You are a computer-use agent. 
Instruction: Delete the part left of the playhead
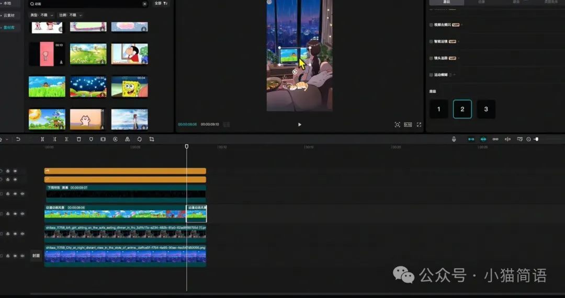(x=54, y=139)
